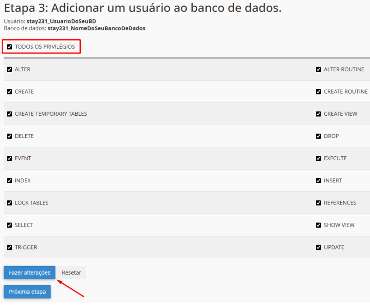
Task: Uncheck the SHOW VIEW privilege
Action: tap(319, 225)
